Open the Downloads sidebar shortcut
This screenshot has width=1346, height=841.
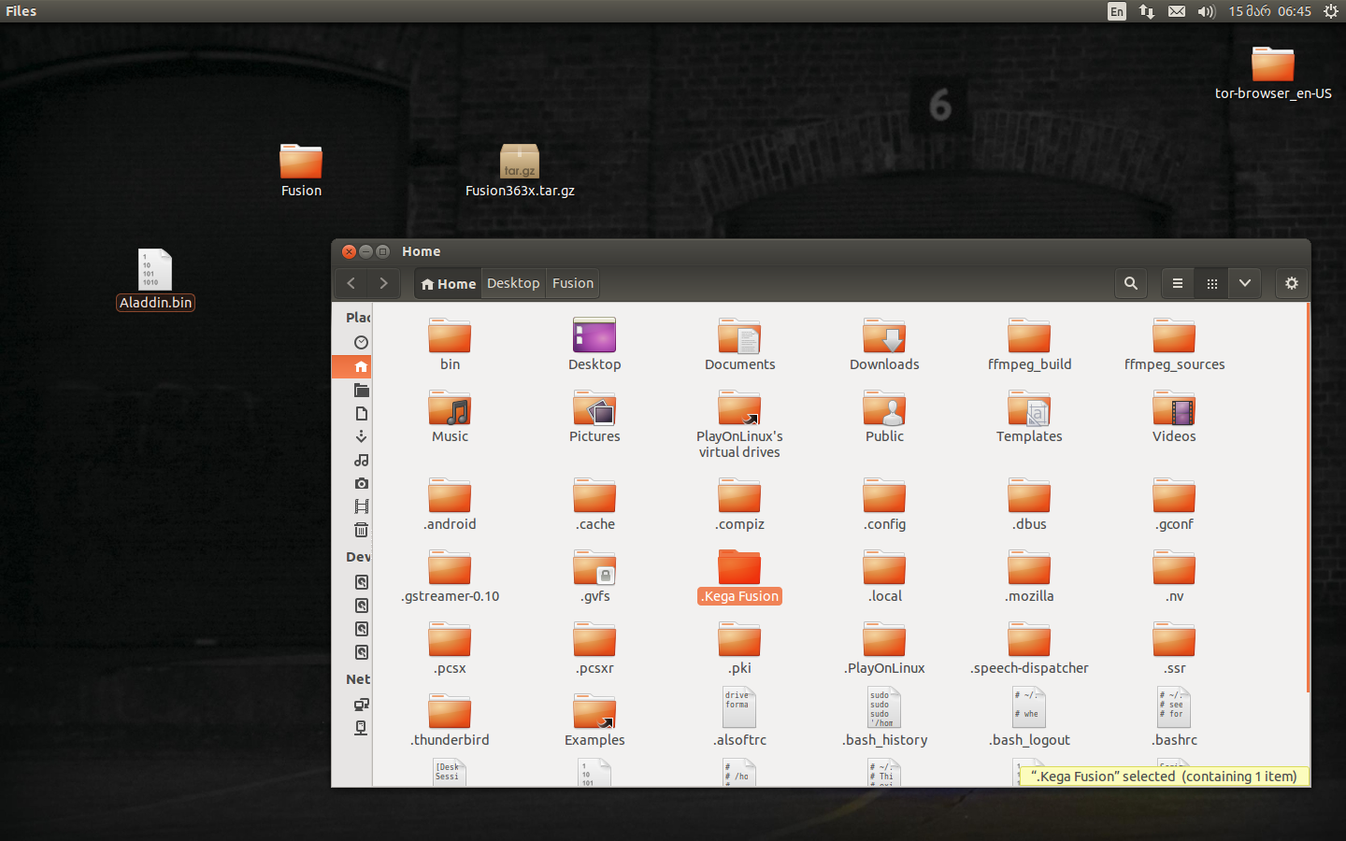(x=361, y=436)
